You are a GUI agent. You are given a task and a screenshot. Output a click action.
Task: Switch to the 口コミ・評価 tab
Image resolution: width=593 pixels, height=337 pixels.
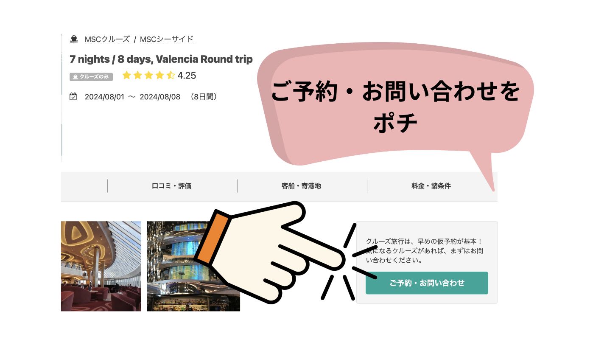tap(172, 186)
